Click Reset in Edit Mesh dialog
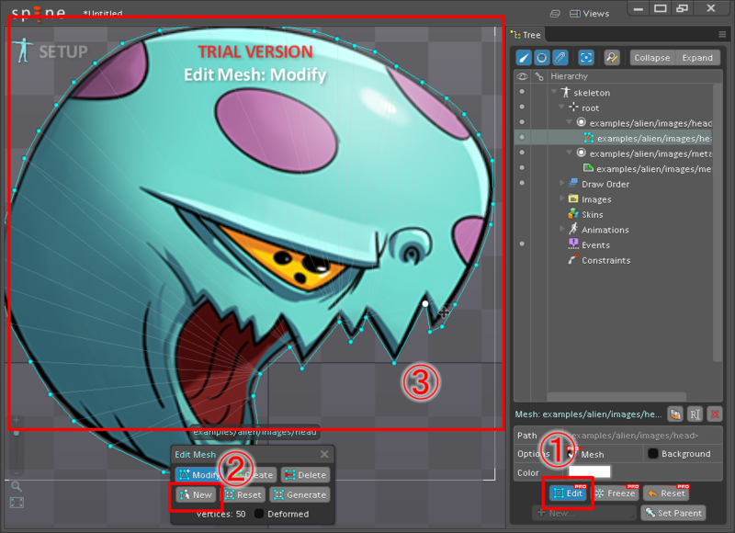735x533 pixels. pos(243,495)
